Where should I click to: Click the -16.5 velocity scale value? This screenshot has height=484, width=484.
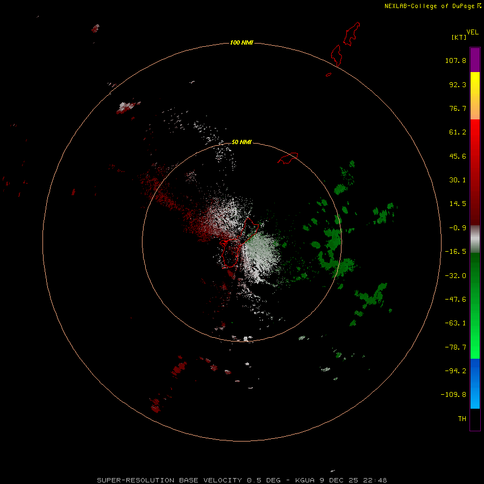455,252
